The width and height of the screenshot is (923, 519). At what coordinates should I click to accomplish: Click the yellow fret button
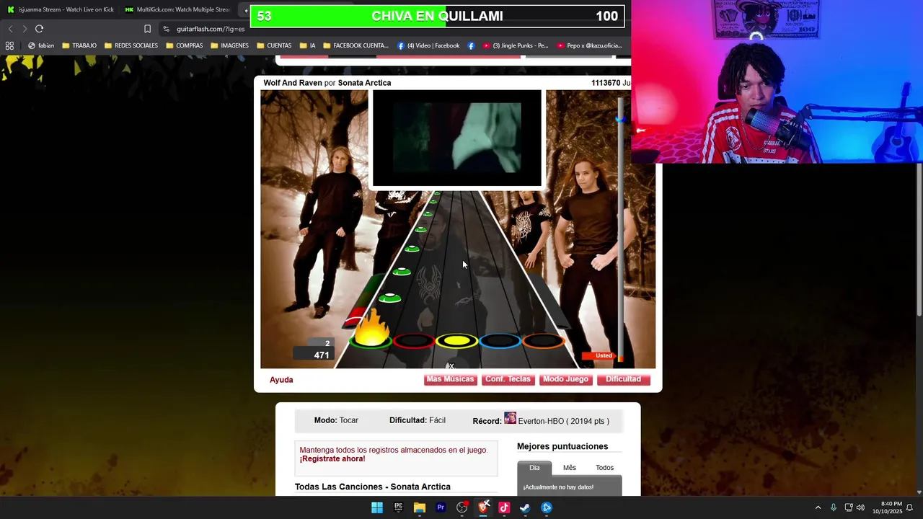point(457,341)
